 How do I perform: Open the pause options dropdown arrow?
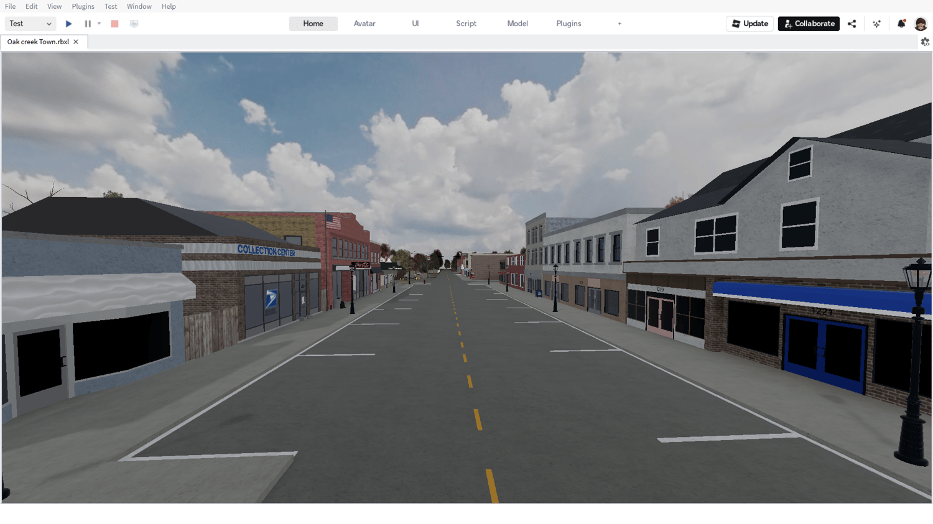coord(98,23)
